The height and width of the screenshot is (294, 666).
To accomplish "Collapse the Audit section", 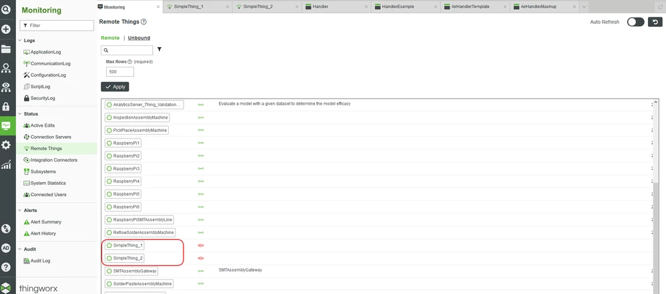I will click(x=19, y=249).
